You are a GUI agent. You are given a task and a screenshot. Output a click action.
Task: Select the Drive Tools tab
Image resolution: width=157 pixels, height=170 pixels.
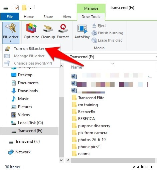[x=91, y=17]
